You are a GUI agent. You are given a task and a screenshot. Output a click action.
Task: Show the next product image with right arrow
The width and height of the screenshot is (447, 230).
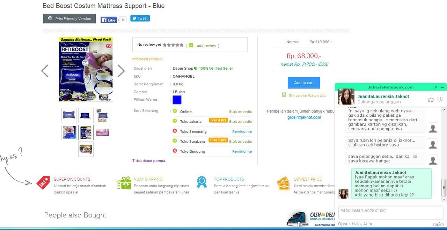pos(121,71)
